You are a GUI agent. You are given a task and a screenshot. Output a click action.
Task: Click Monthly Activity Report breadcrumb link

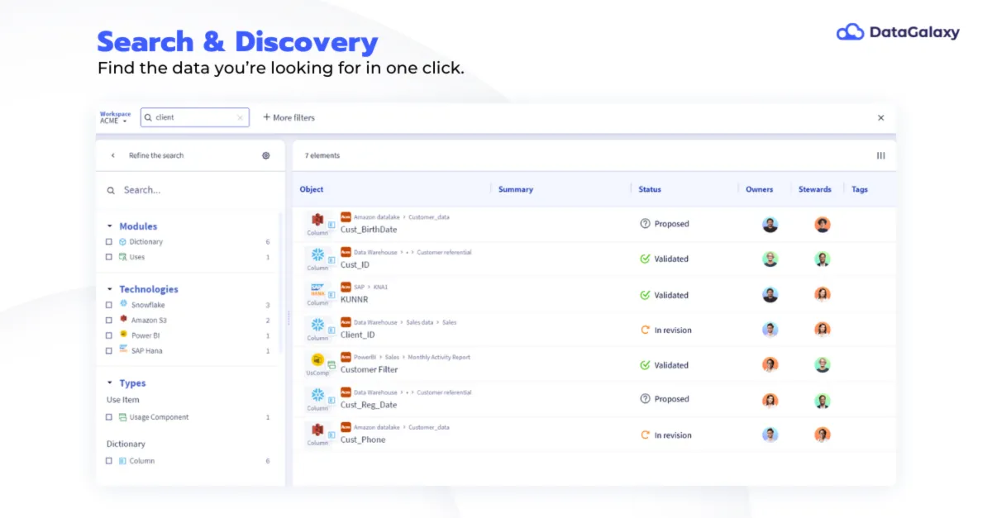click(x=439, y=357)
